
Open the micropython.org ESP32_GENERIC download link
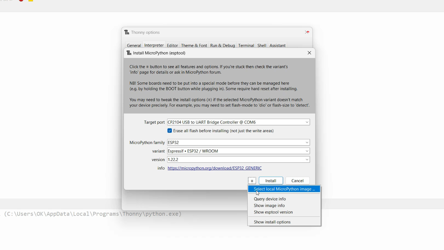click(215, 168)
